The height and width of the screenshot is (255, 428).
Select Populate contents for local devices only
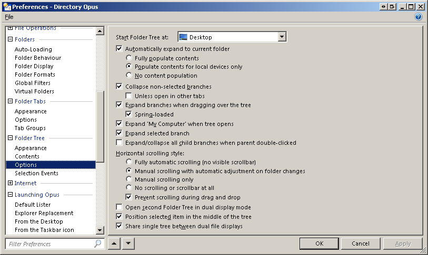pos(129,67)
